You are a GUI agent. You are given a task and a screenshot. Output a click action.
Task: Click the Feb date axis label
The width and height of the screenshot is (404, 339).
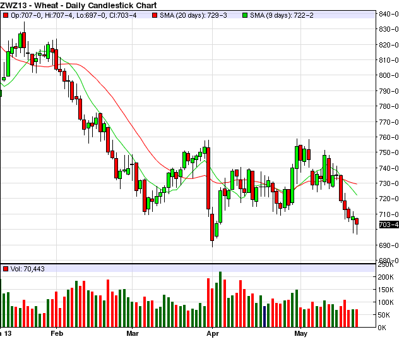(x=57, y=333)
